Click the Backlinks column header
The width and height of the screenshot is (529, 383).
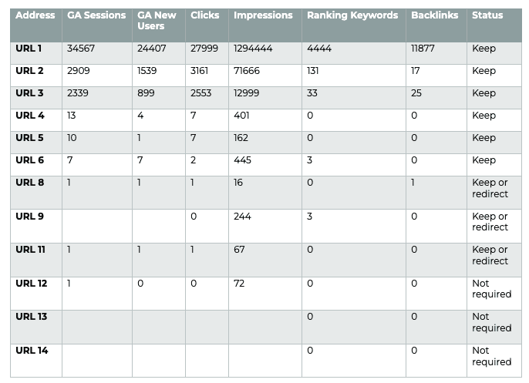click(435, 15)
